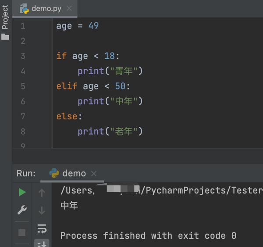Close the demo run tab
The width and height of the screenshot is (263, 247).
pyautogui.click(x=94, y=173)
